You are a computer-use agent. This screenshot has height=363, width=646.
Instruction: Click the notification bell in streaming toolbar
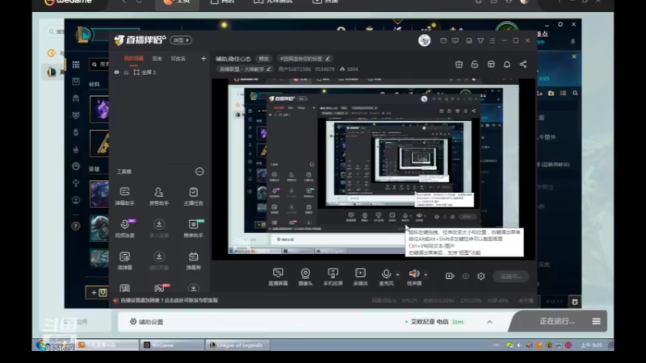507,65
